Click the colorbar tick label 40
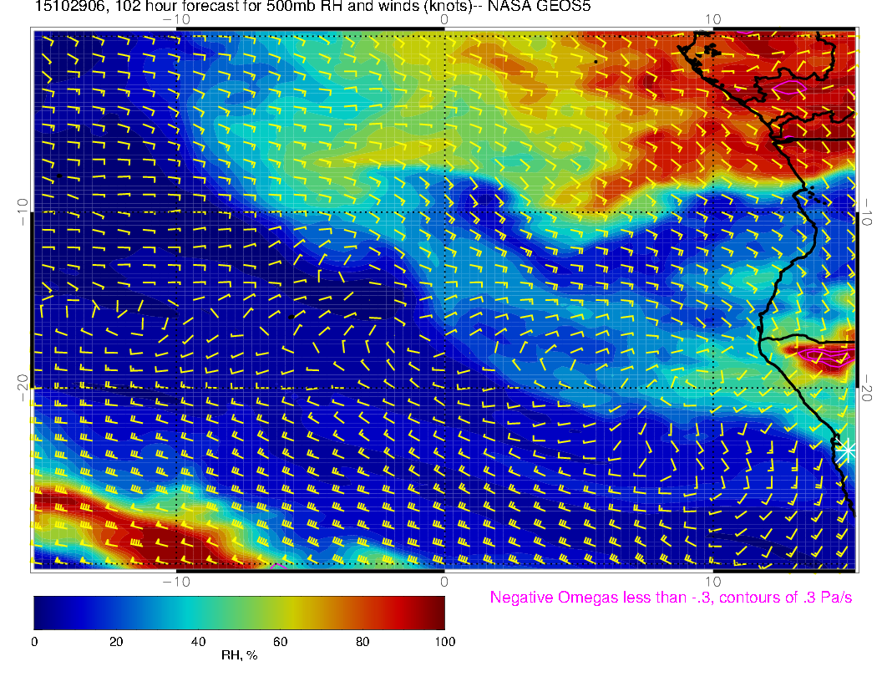Image resolution: width=882 pixels, height=682 pixels. pyautogui.click(x=198, y=641)
